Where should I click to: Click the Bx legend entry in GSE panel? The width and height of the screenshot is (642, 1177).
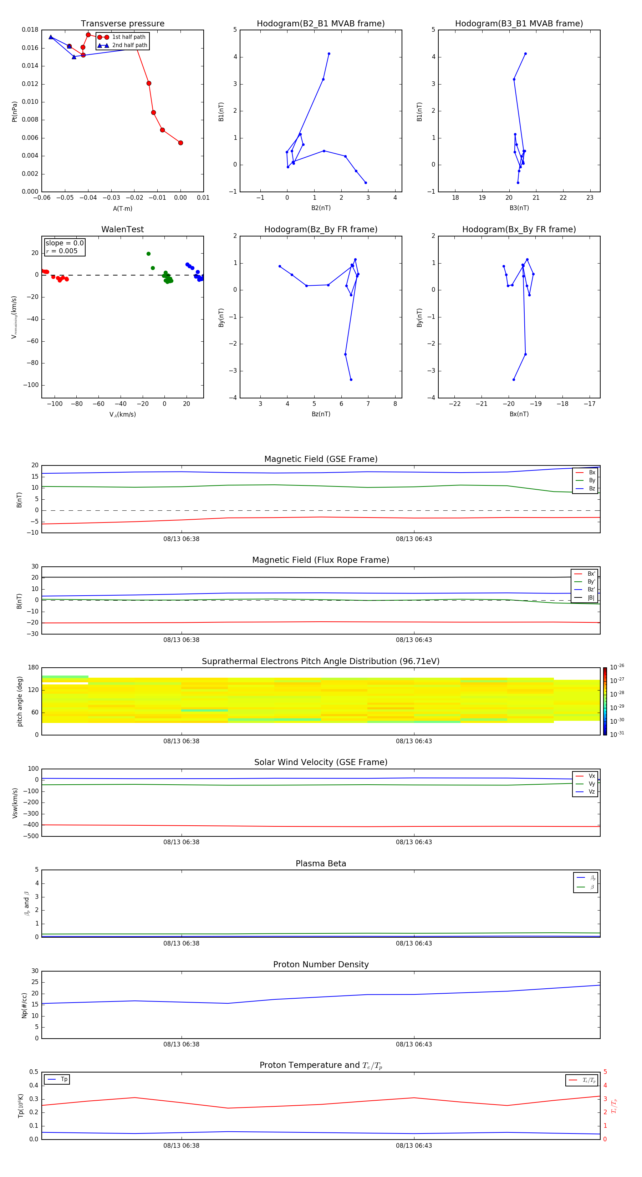click(585, 473)
